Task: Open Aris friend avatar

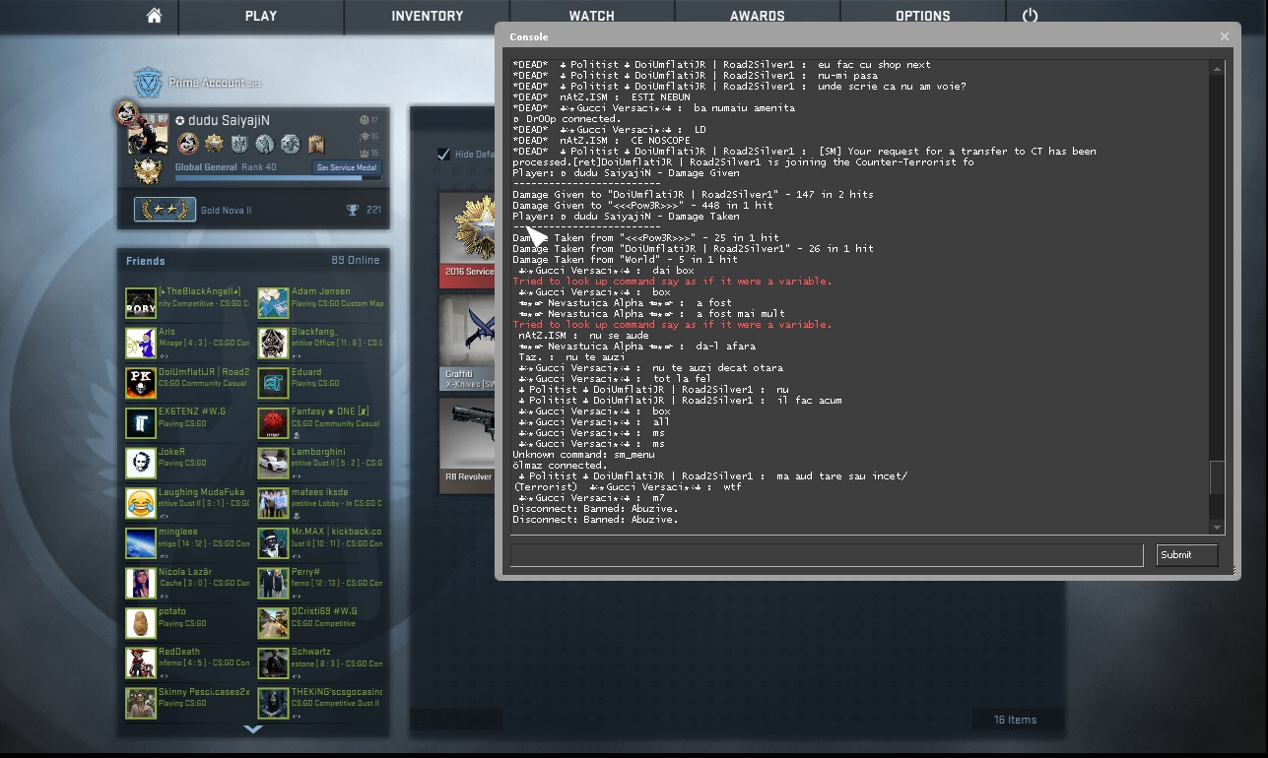Action: pyautogui.click(x=141, y=344)
